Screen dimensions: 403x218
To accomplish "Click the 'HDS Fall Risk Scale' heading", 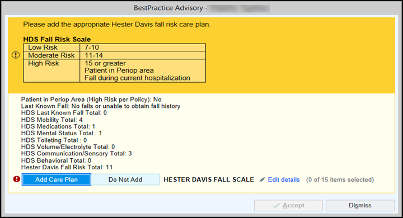I will tap(57, 39).
